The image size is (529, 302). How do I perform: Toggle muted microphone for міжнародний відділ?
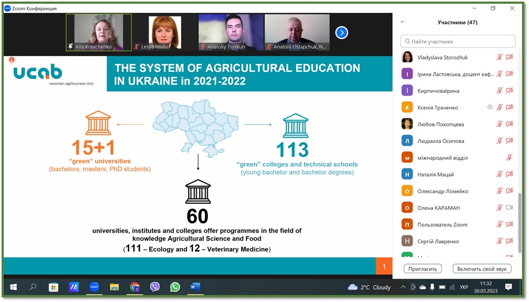tap(509, 157)
